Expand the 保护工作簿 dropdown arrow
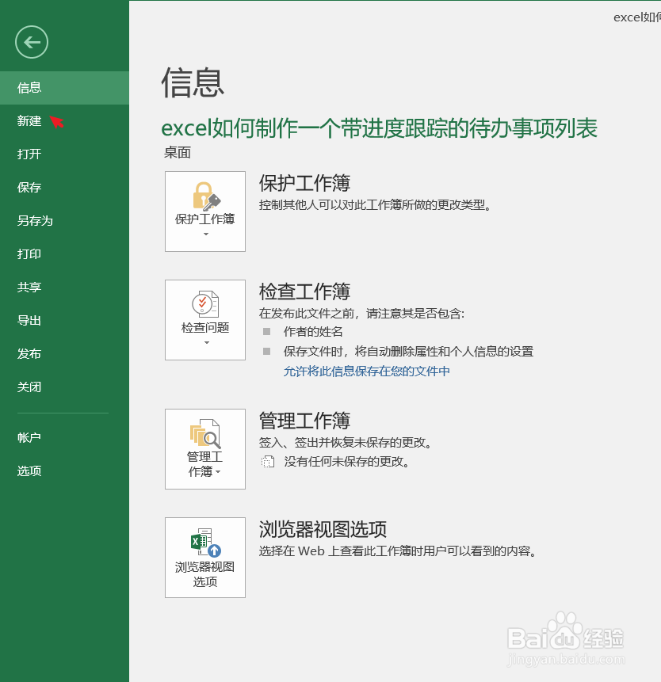Screen dimensions: 661x682 click(x=206, y=234)
